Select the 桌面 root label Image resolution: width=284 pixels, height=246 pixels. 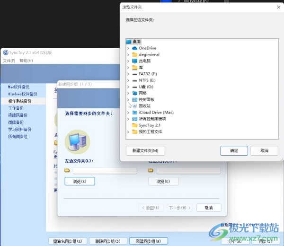pos(137,42)
